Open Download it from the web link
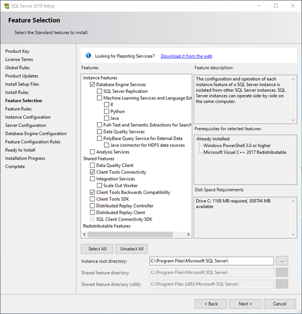 pos(186,56)
